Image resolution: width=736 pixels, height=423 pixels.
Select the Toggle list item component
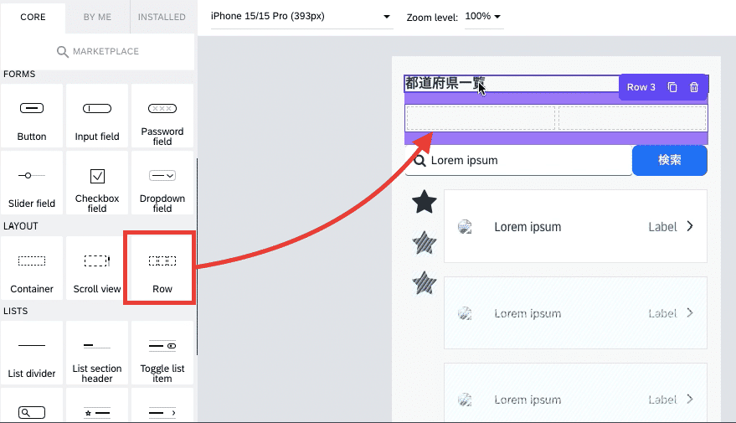162,353
